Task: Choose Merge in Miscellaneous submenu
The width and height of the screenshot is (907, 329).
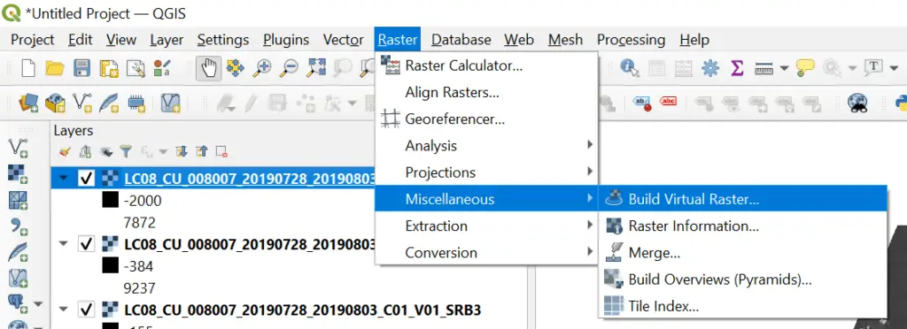Action: pos(743,253)
